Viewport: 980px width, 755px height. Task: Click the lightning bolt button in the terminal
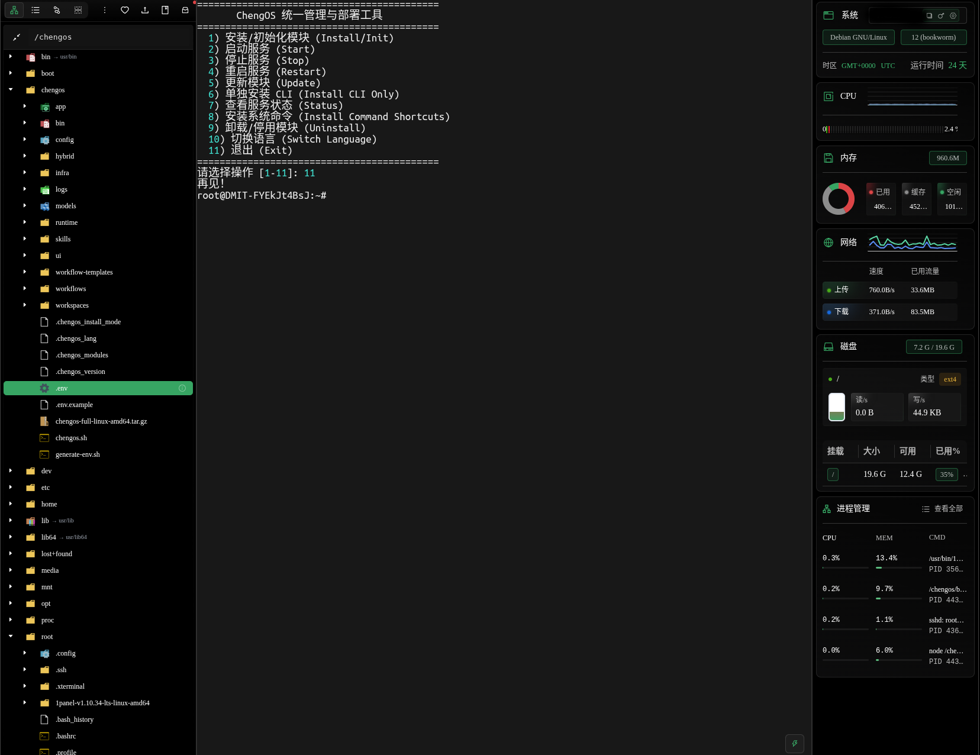795,743
